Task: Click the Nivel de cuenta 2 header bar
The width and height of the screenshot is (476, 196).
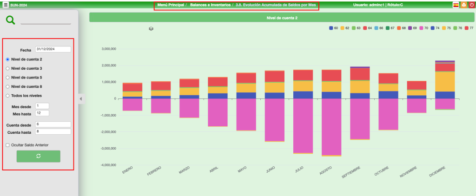Action: point(282,18)
